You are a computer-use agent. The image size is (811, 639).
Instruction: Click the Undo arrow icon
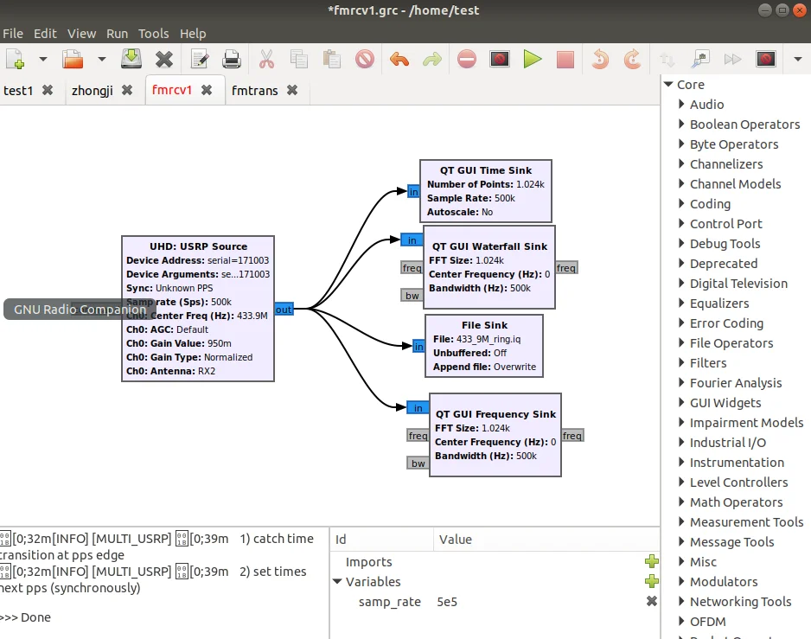click(x=399, y=59)
